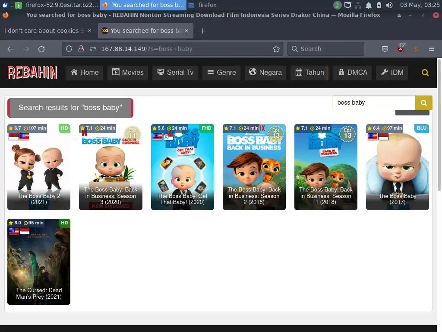Open Serial Tv menu item
Viewport: 442px width, 332px height.
[175, 73]
